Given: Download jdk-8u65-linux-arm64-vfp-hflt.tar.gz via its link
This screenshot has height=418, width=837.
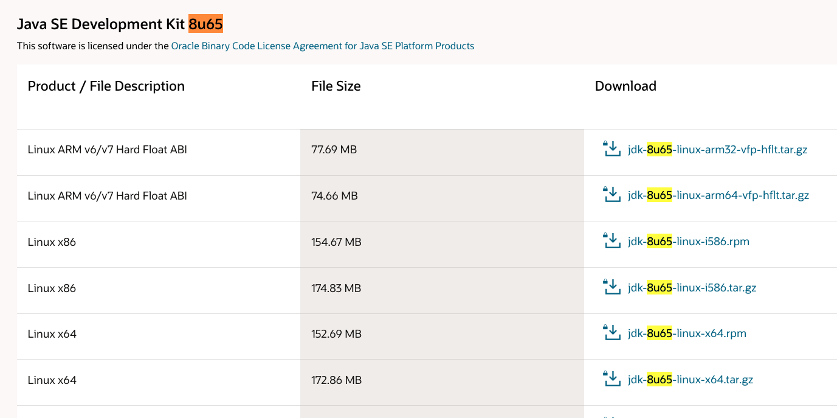Looking at the screenshot, I should pos(718,195).
